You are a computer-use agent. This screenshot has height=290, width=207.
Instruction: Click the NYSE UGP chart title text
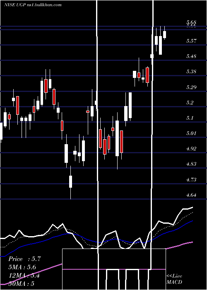pos(33,5)
